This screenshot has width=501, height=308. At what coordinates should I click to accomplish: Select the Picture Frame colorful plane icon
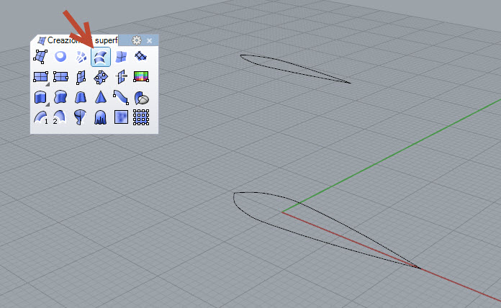tap(141, 77)
